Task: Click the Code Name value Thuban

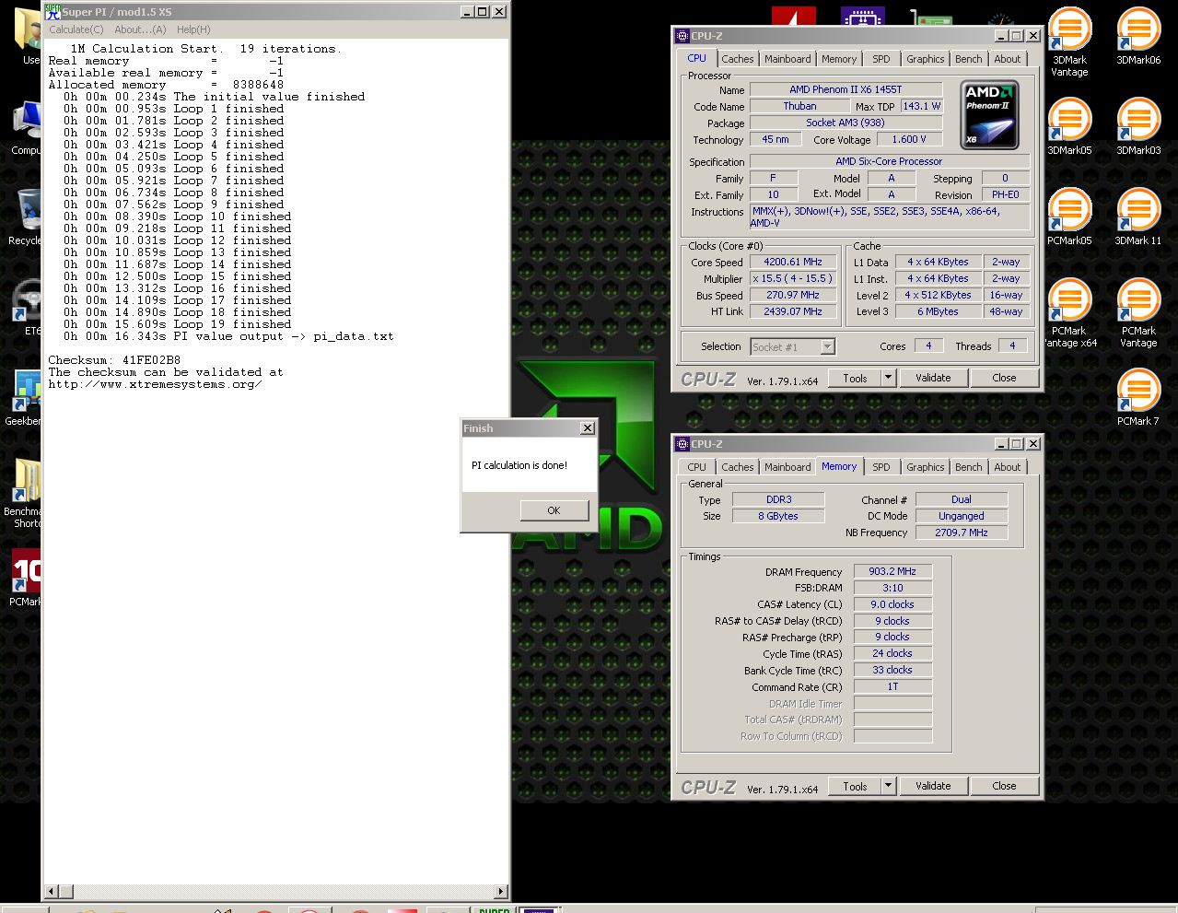Action: tap(799, 106)
